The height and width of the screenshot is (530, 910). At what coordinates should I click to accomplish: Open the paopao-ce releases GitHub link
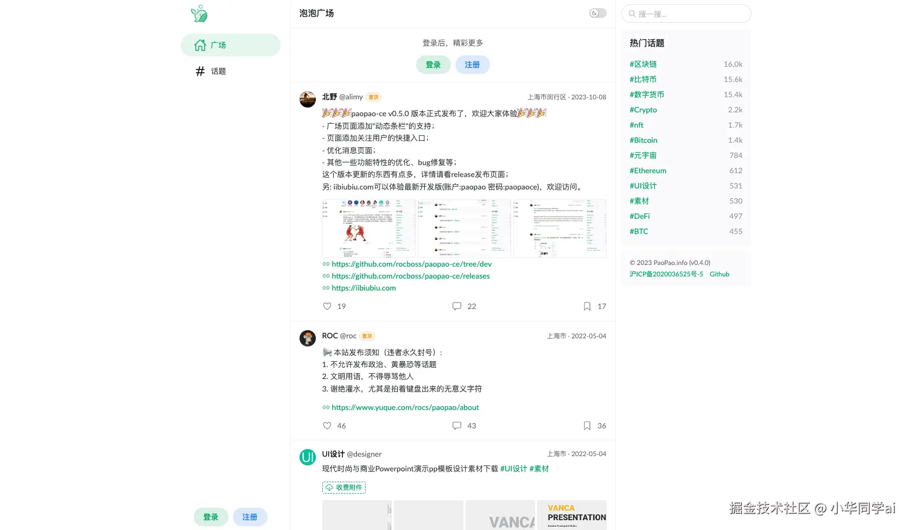(411, 276)
